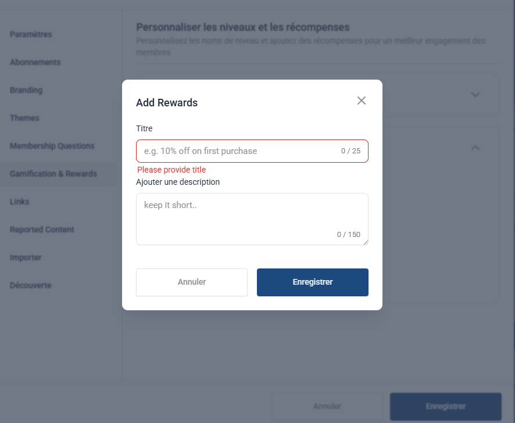Go to Reported Content
Screen dimensions: 515x423
pyautogui.click(x=42, y=230)
